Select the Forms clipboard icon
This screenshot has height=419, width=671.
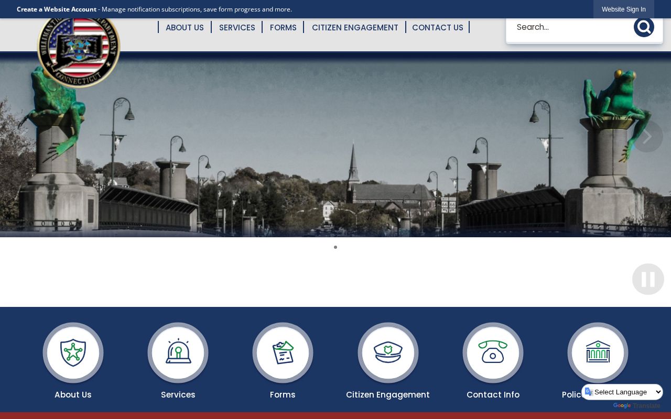(283, 352)
